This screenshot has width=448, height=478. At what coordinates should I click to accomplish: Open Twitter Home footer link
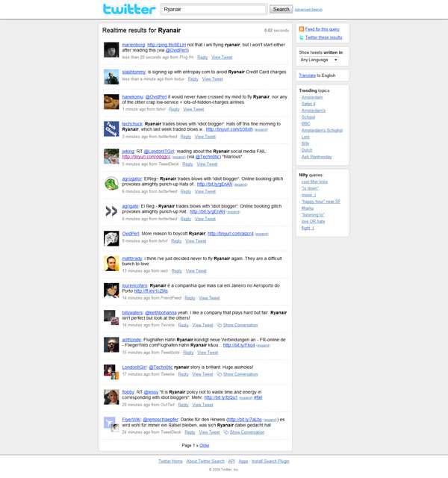tap(170, 462)
